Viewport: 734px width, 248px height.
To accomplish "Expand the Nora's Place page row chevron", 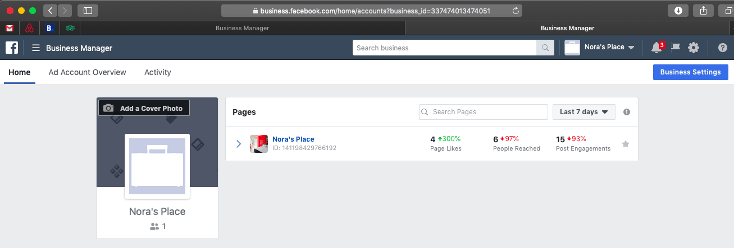I will click(239, 144).
